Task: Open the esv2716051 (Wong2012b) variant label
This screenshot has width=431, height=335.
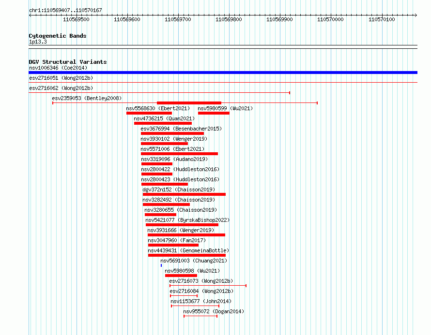Action: pos(61,78)
